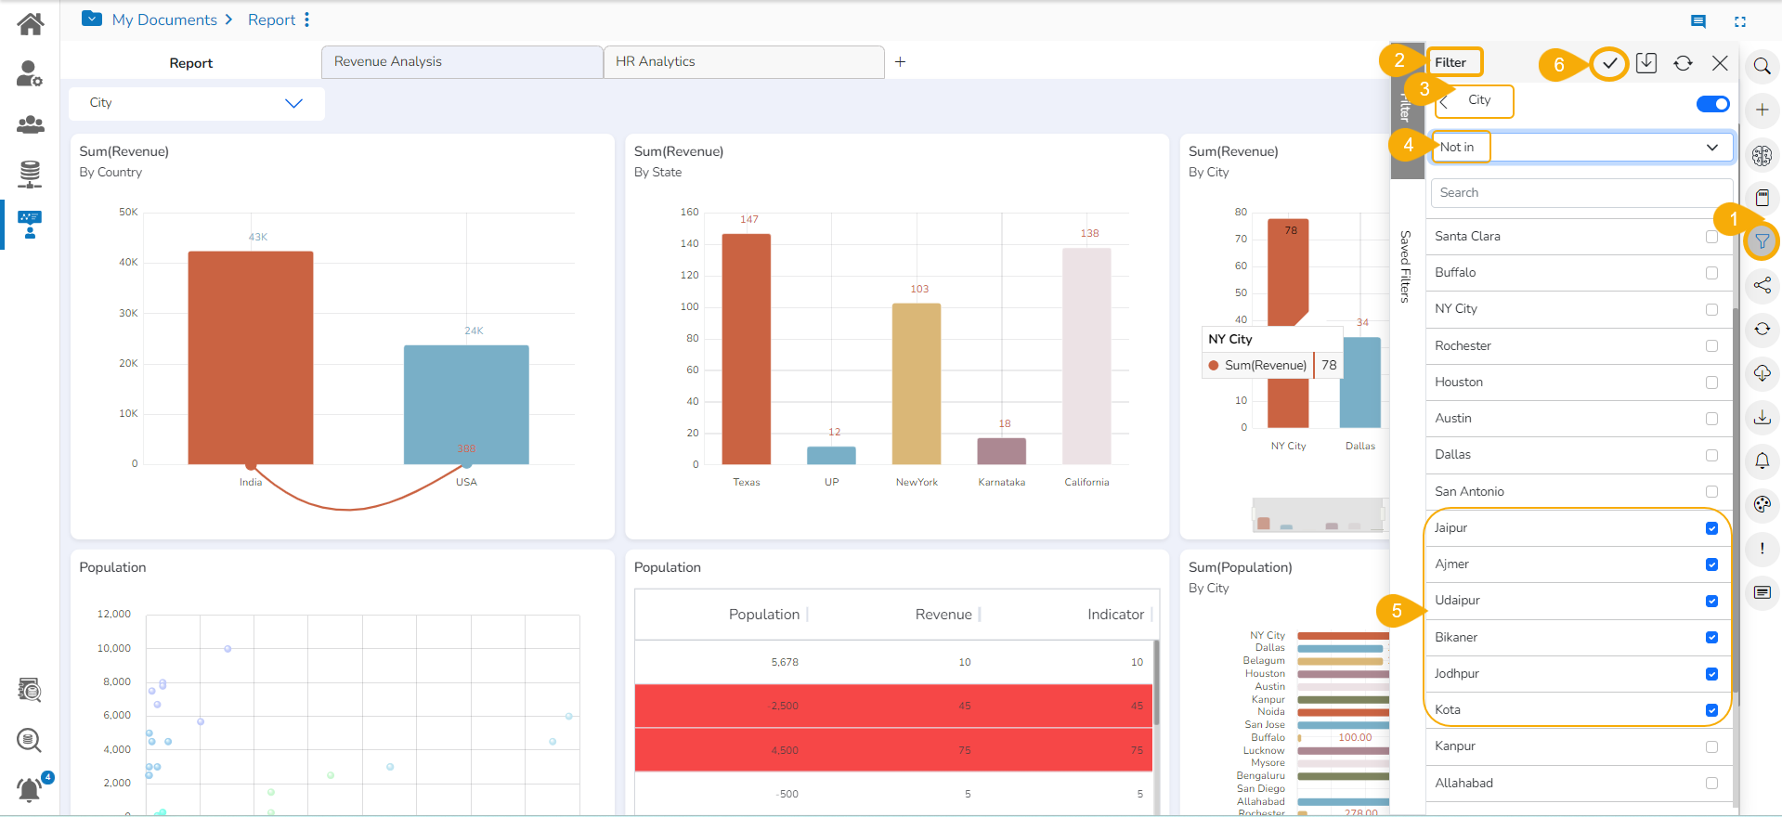Turn off the City filter toggle switch
The image size is (1782, 817).
click(1712, 104)
